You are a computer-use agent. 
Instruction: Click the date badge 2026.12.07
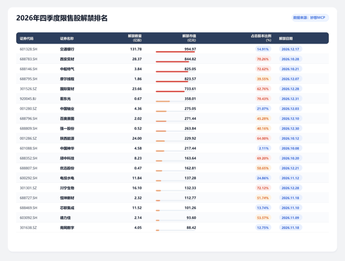click(x=290, y=79)
